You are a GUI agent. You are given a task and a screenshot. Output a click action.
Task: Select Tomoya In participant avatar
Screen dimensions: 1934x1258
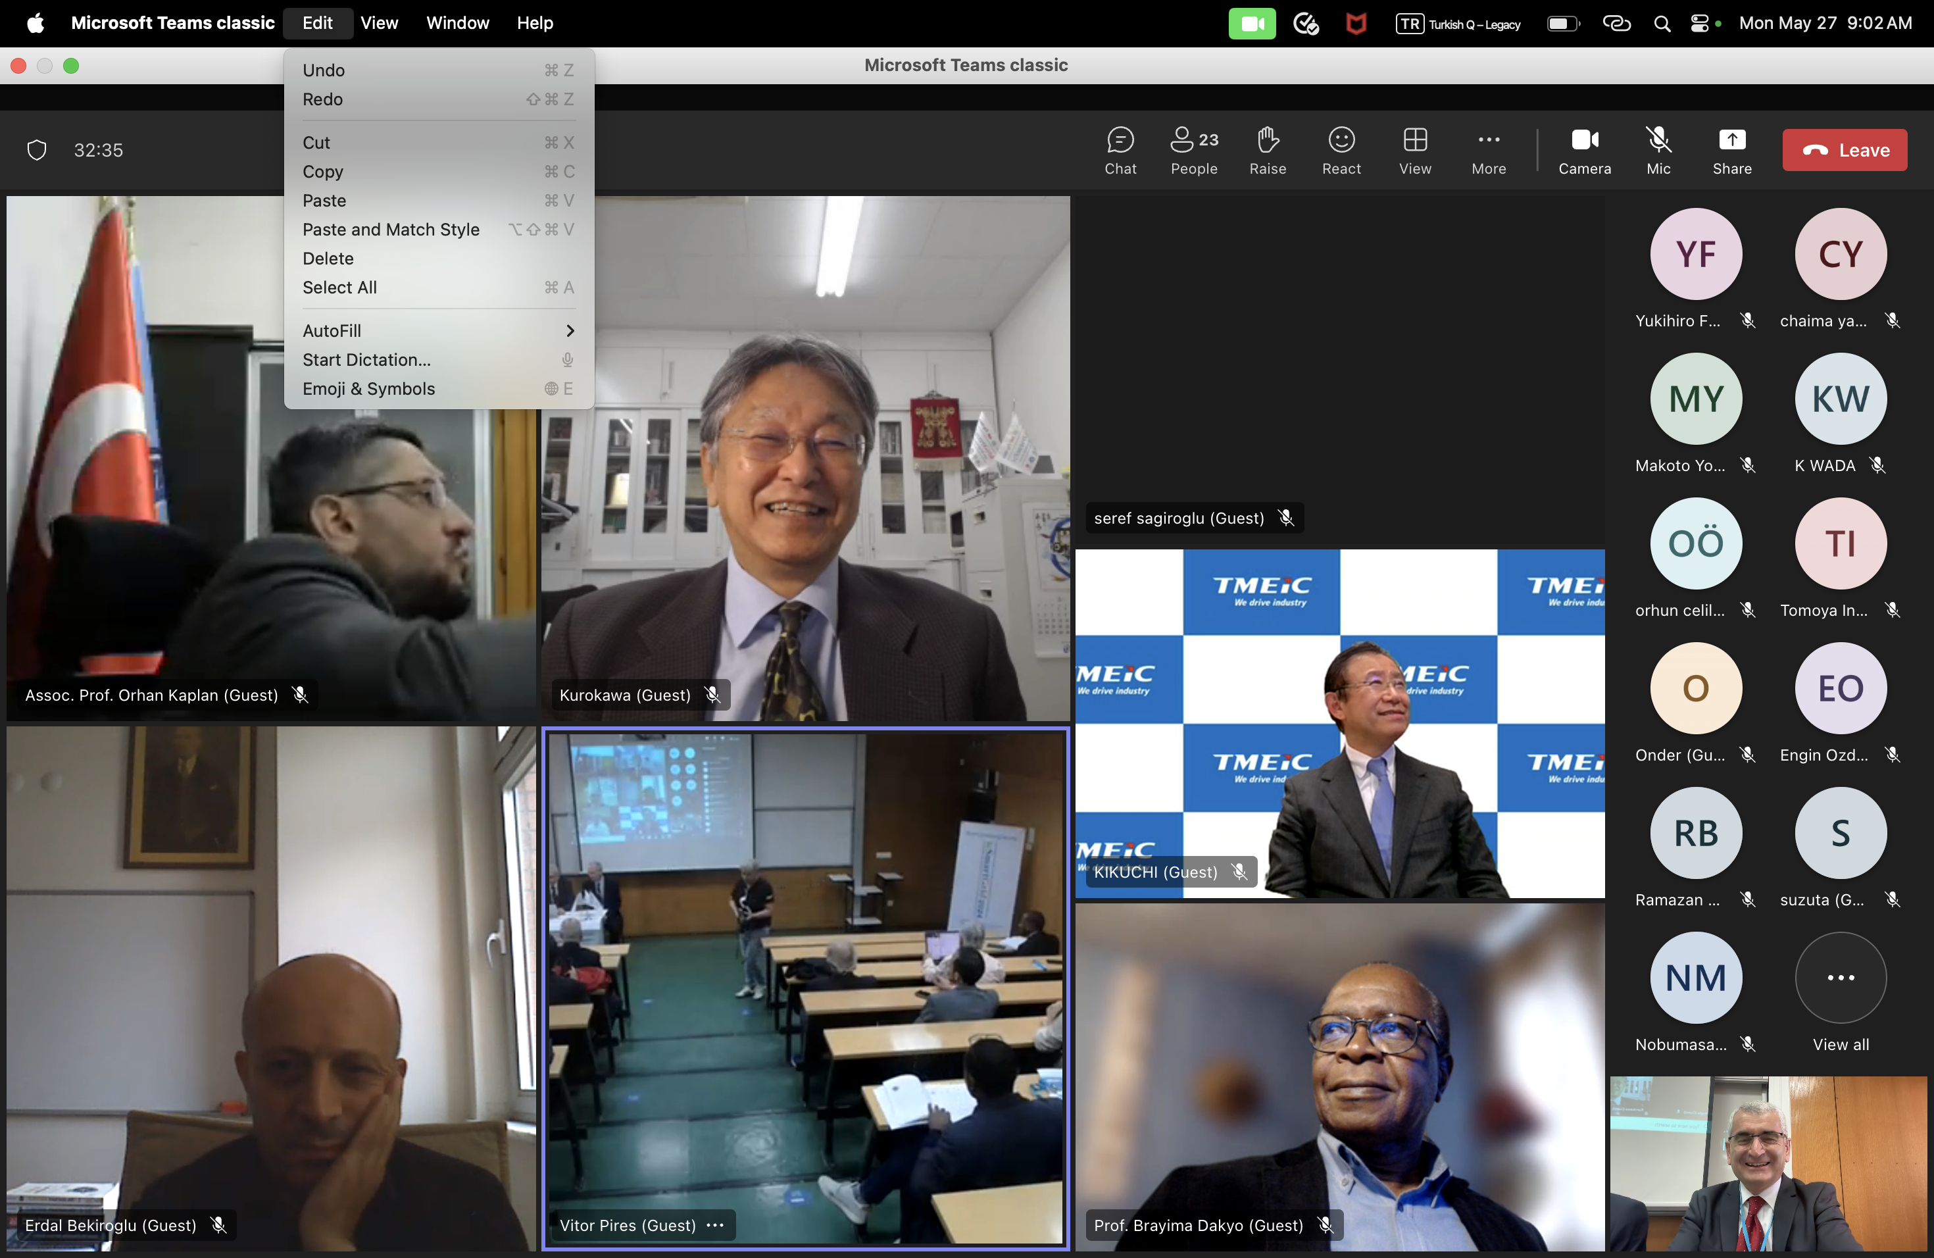point(1841,543)
